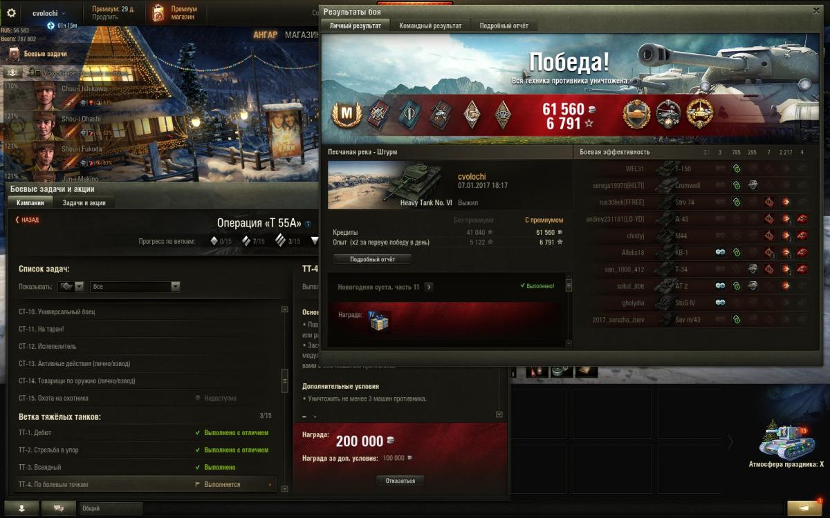Go to МАГАЗИН in top menu
830x518 pixels.
click(302, 35)
